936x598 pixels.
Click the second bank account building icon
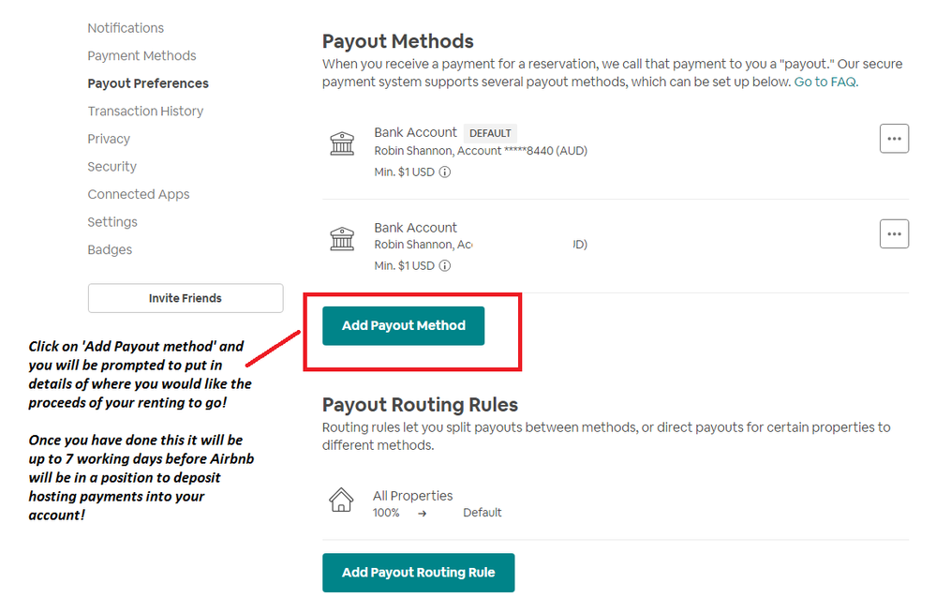pos(342,238)
